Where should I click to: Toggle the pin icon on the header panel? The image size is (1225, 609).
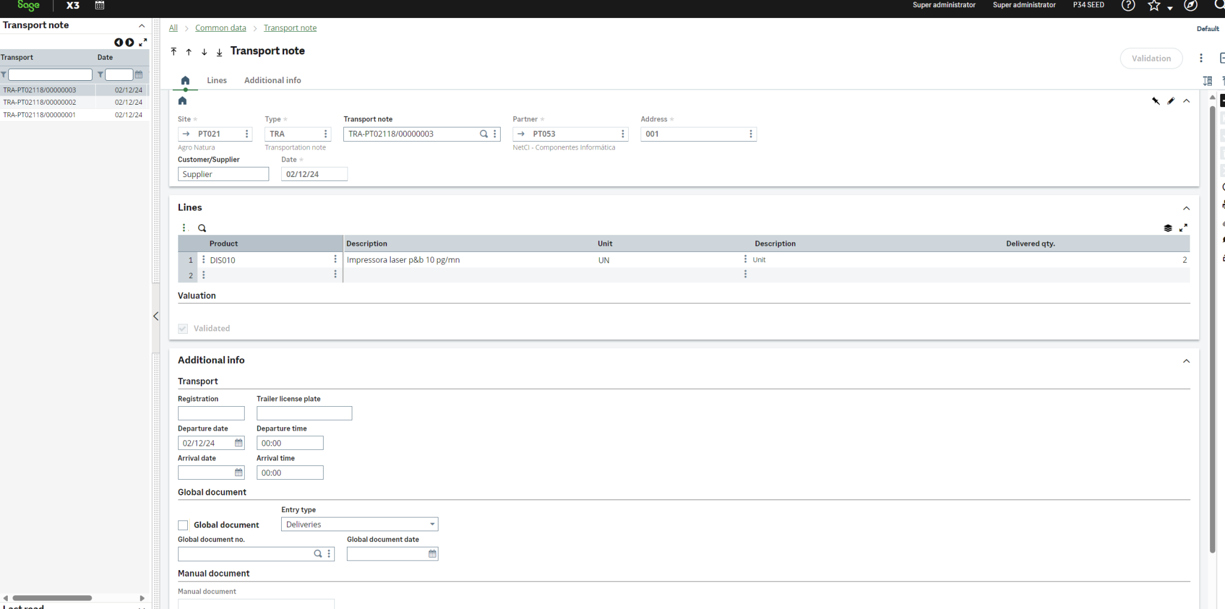coord(1155,101)
